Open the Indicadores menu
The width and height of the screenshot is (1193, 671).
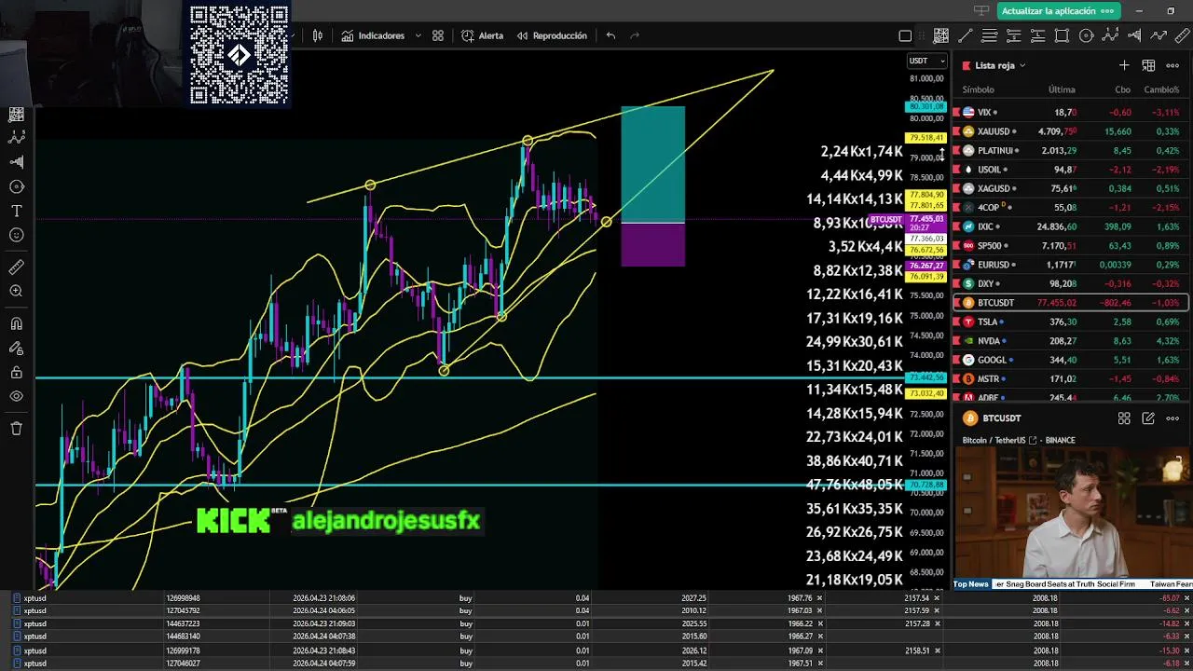tap(373, 35)
